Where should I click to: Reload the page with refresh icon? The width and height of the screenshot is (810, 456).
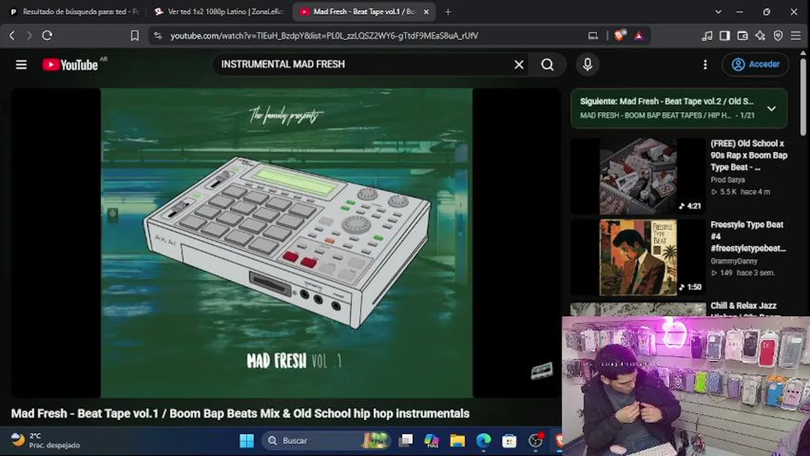coord(47,35)
